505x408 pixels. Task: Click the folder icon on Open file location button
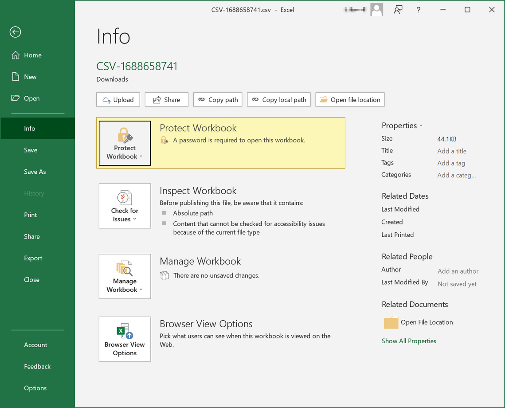[x=323, y=99]
